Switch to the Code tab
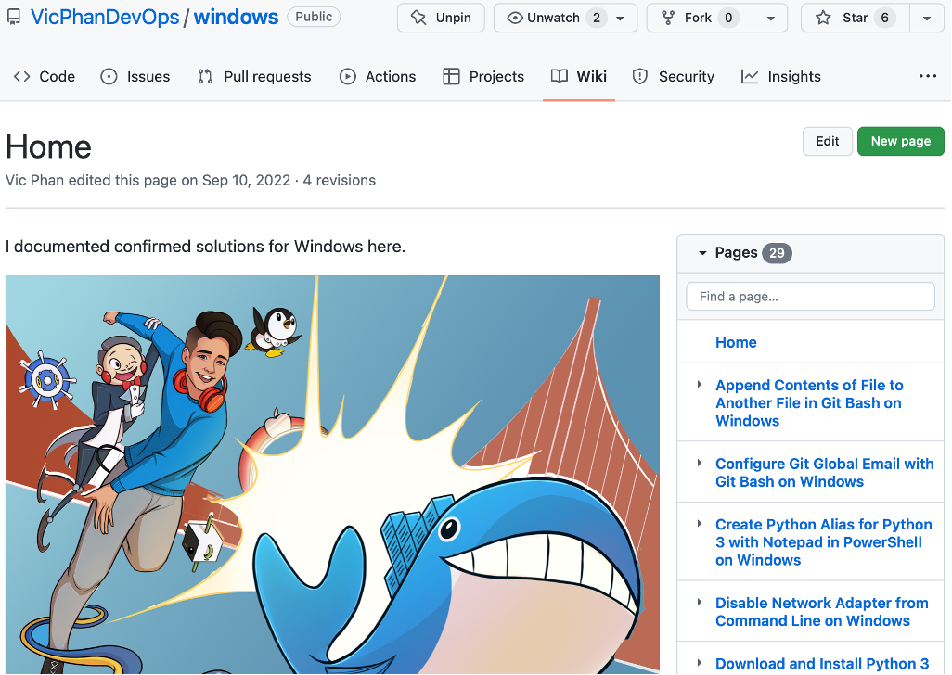The image size is (952, 675). 45,76
